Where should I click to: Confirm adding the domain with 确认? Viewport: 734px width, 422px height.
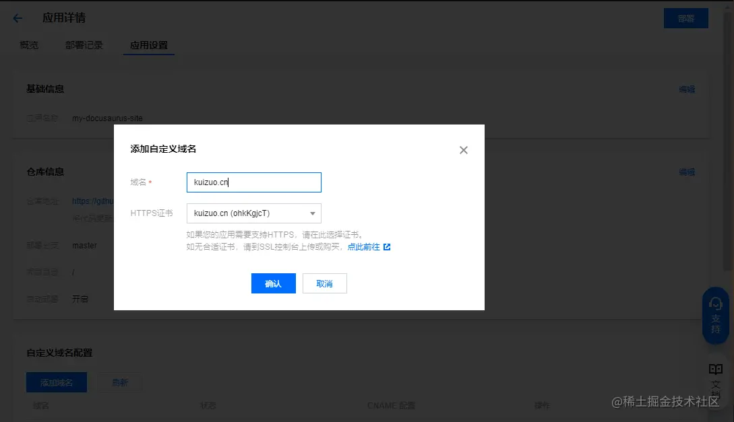pos(274,283)
